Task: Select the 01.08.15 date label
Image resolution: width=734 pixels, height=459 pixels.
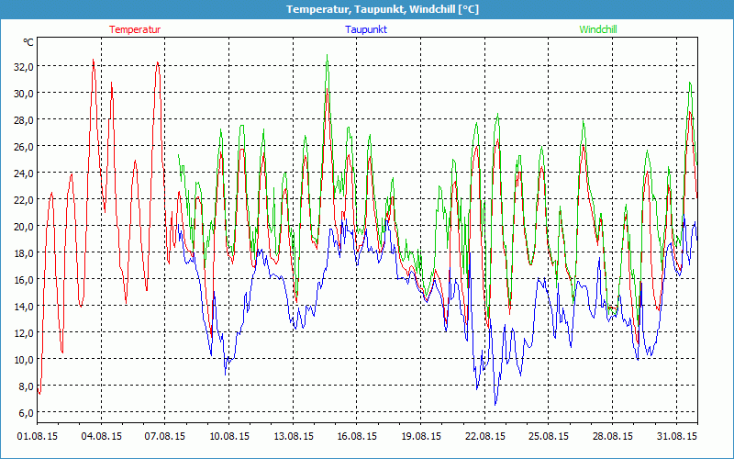Action: click(38, 436)
